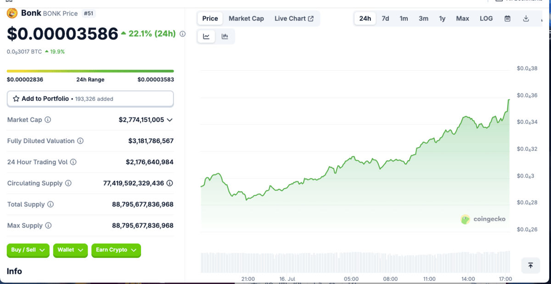This screenshot has width=551, height=284.
Task: Click the line chart view icon
Action: click(x=206, y=37)
